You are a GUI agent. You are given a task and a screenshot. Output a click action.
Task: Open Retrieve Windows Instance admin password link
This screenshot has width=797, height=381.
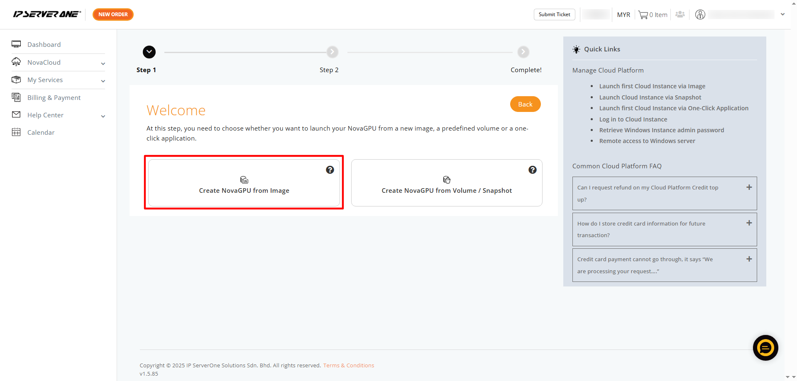coord(662,130)
